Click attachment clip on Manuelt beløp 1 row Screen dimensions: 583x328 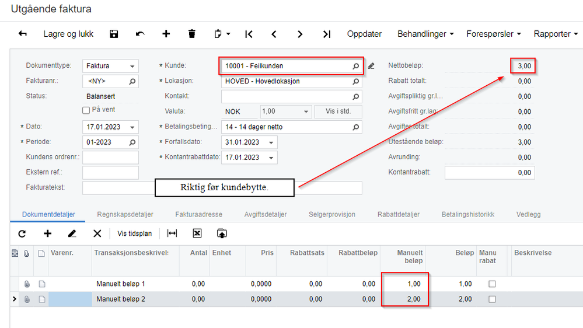pyautogui.click(x=27, y=284)
